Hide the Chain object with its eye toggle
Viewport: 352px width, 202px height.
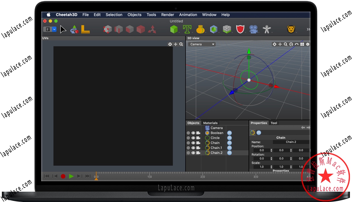[193, 143]
